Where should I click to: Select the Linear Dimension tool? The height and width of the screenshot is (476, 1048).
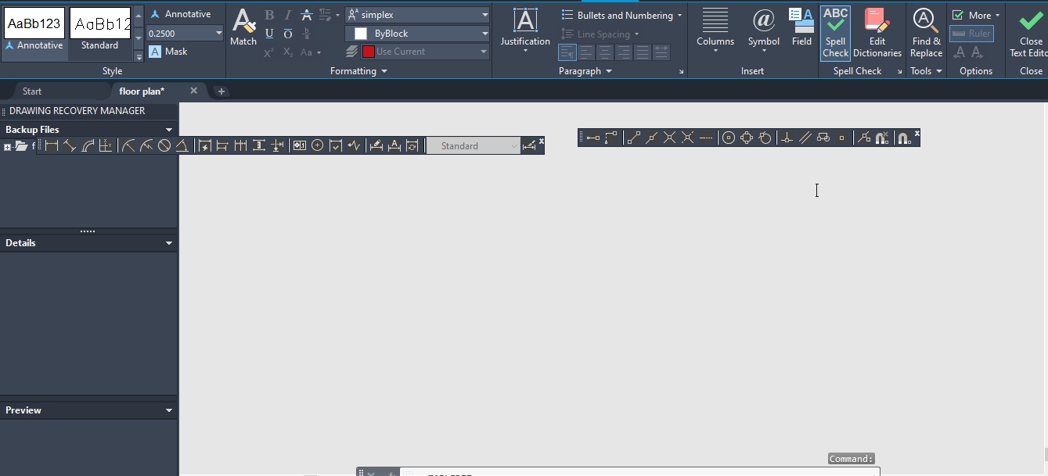52,145
